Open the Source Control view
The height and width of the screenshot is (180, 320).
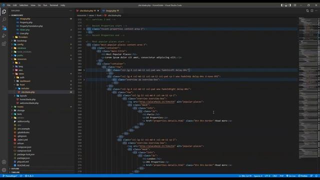tap(4, 28)
